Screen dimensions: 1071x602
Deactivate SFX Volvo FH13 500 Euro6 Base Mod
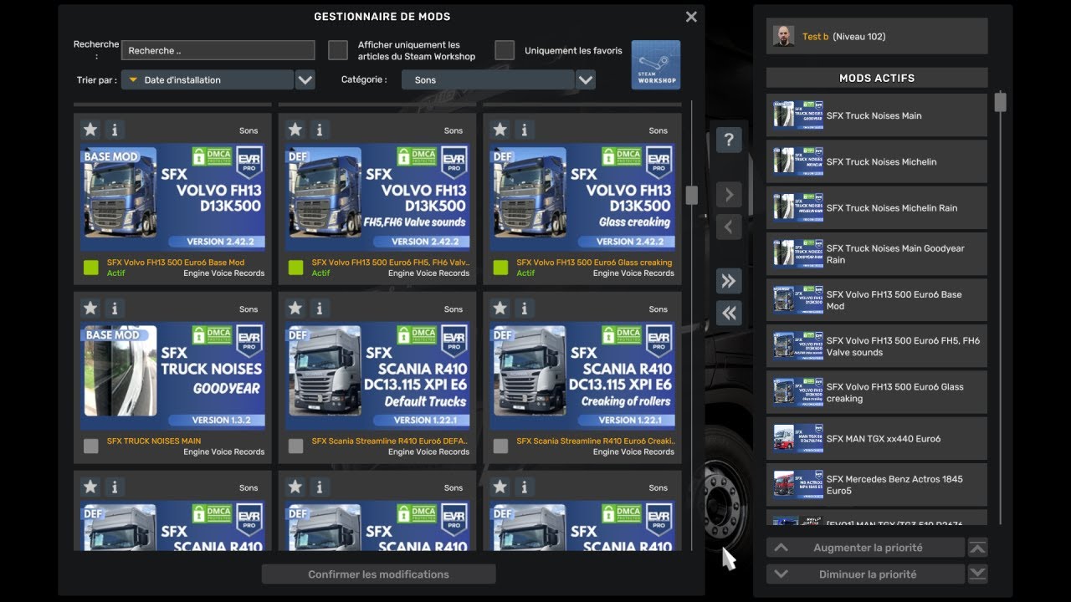click(x=91, y=268)
